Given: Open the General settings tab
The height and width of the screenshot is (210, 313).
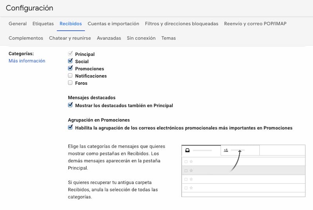Looking at the screenshot, I should [18, 24].
